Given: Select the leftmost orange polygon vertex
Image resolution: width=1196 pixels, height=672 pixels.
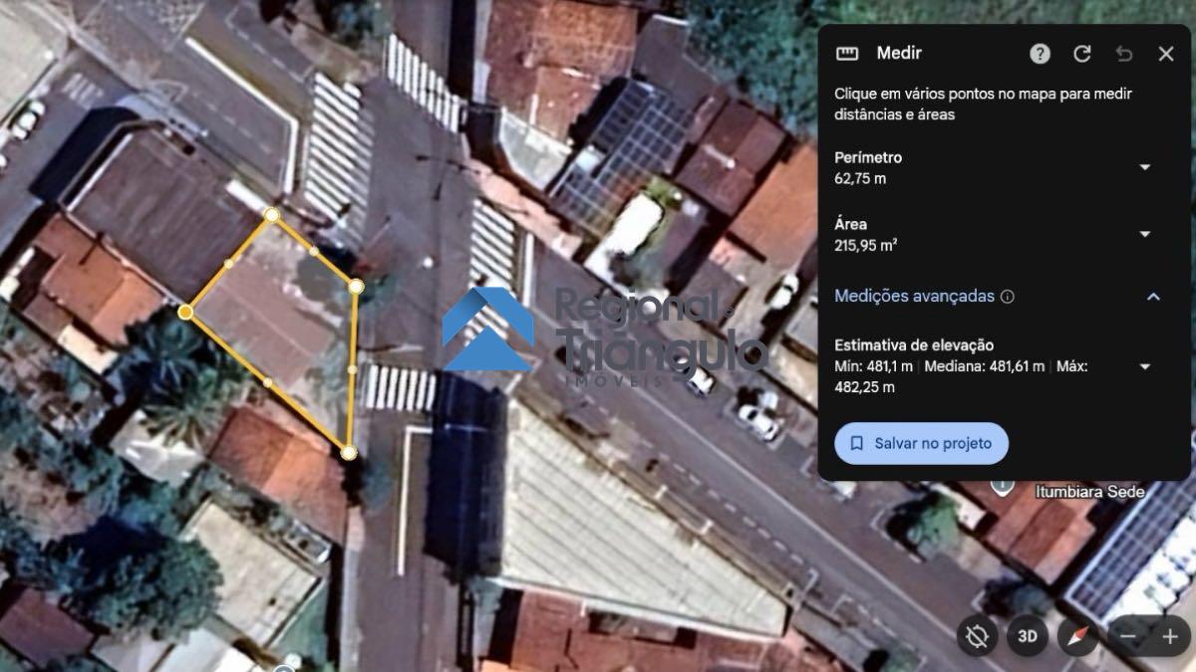Looking at the screenshot, I should [x=185, y=313].
